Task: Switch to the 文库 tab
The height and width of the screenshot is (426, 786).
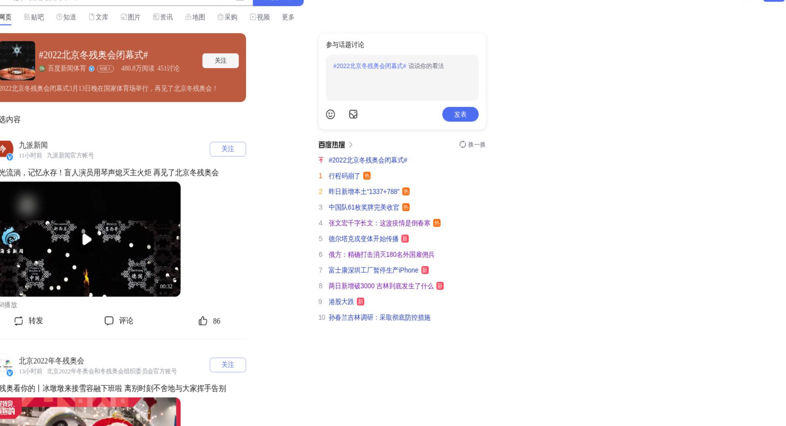Action: 99,17
